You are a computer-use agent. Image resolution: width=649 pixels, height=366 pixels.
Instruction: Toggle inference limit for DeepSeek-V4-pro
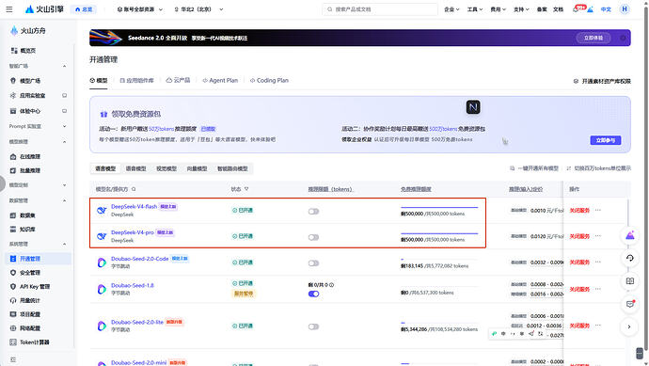[x=313, y=237]
